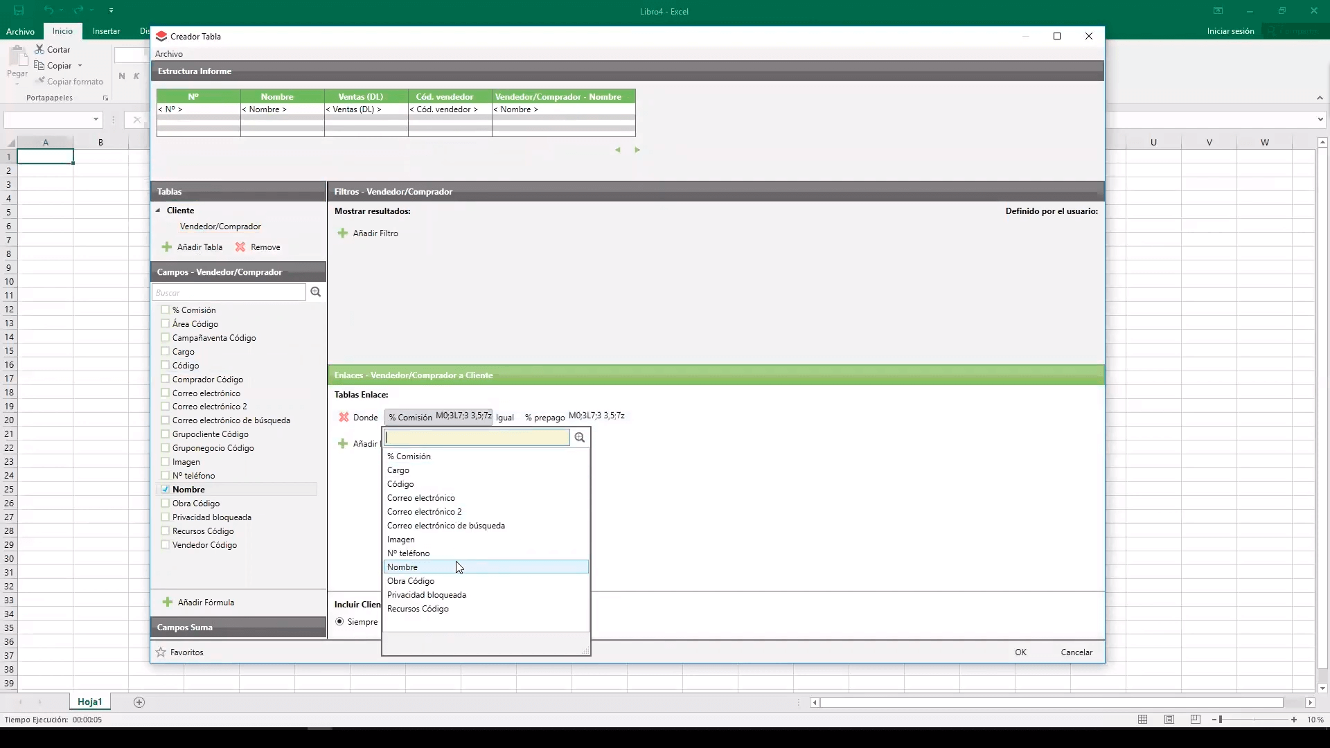Uncheck the Nombre field checkbox
Image resolution: width=1330 pixels, height=748 pixels.
[x=166, y=490]
